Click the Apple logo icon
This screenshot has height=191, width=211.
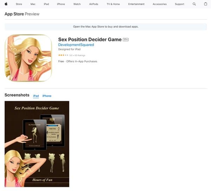point(6,4)
